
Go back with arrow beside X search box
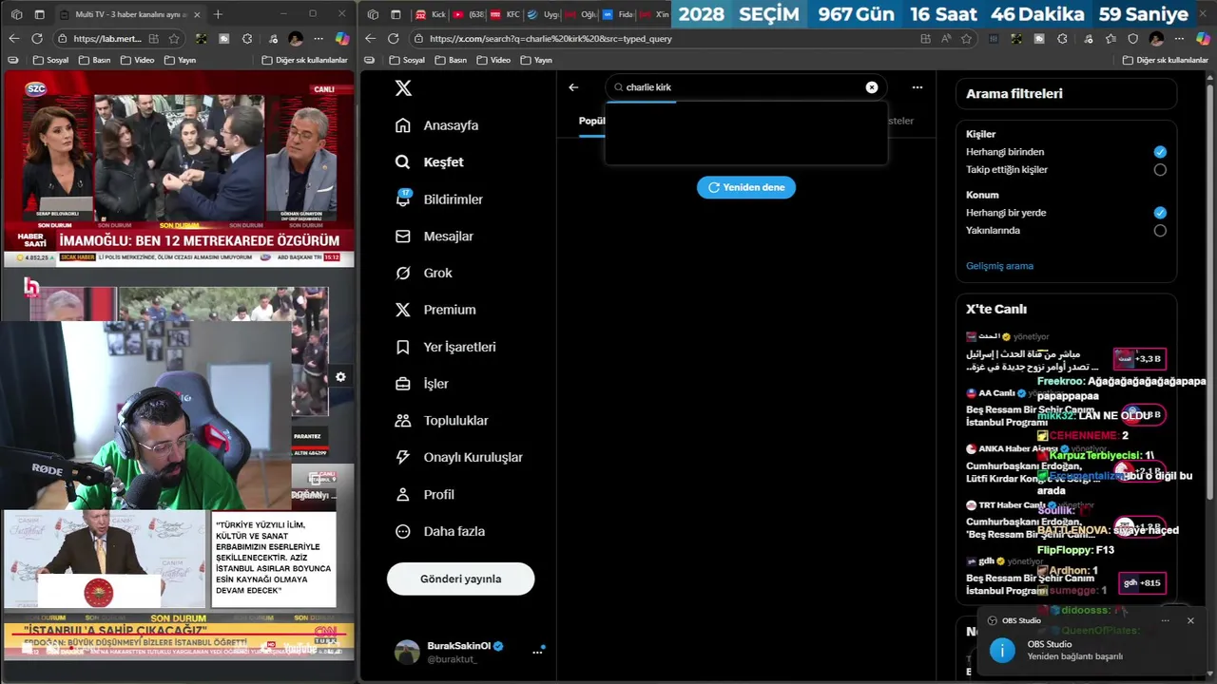(x=573, y=87)
